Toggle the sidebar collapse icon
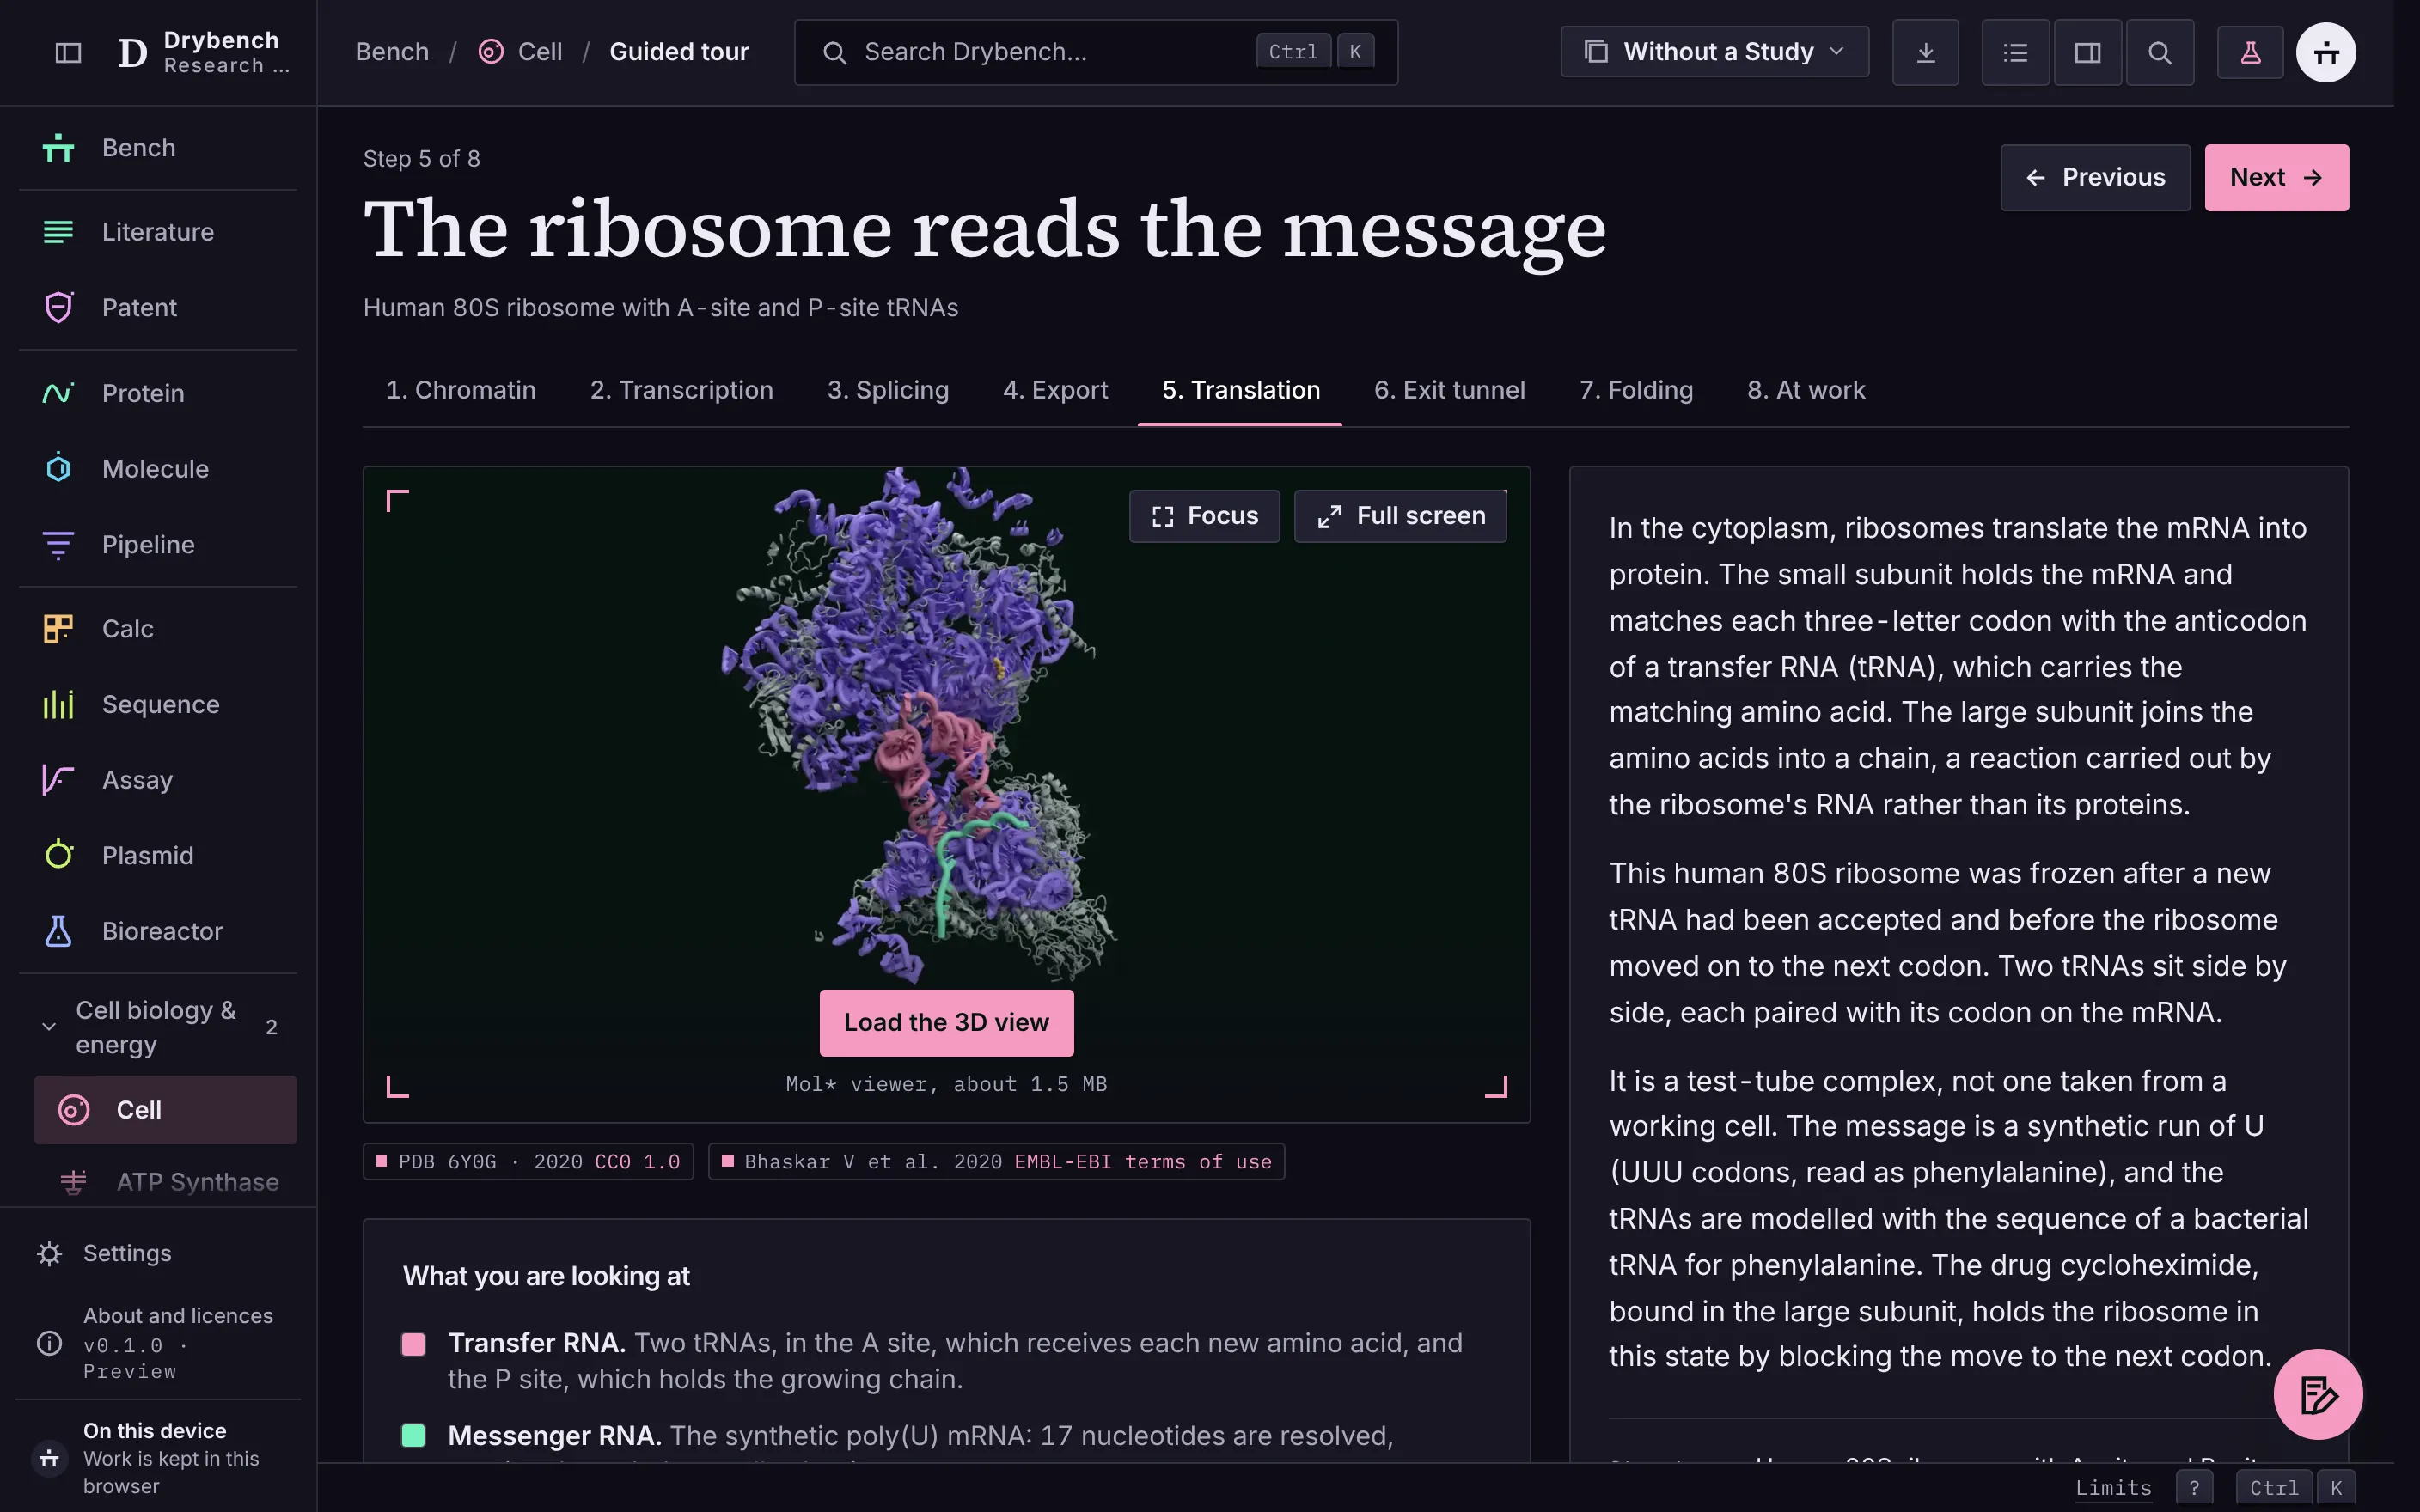 point(68,52)
